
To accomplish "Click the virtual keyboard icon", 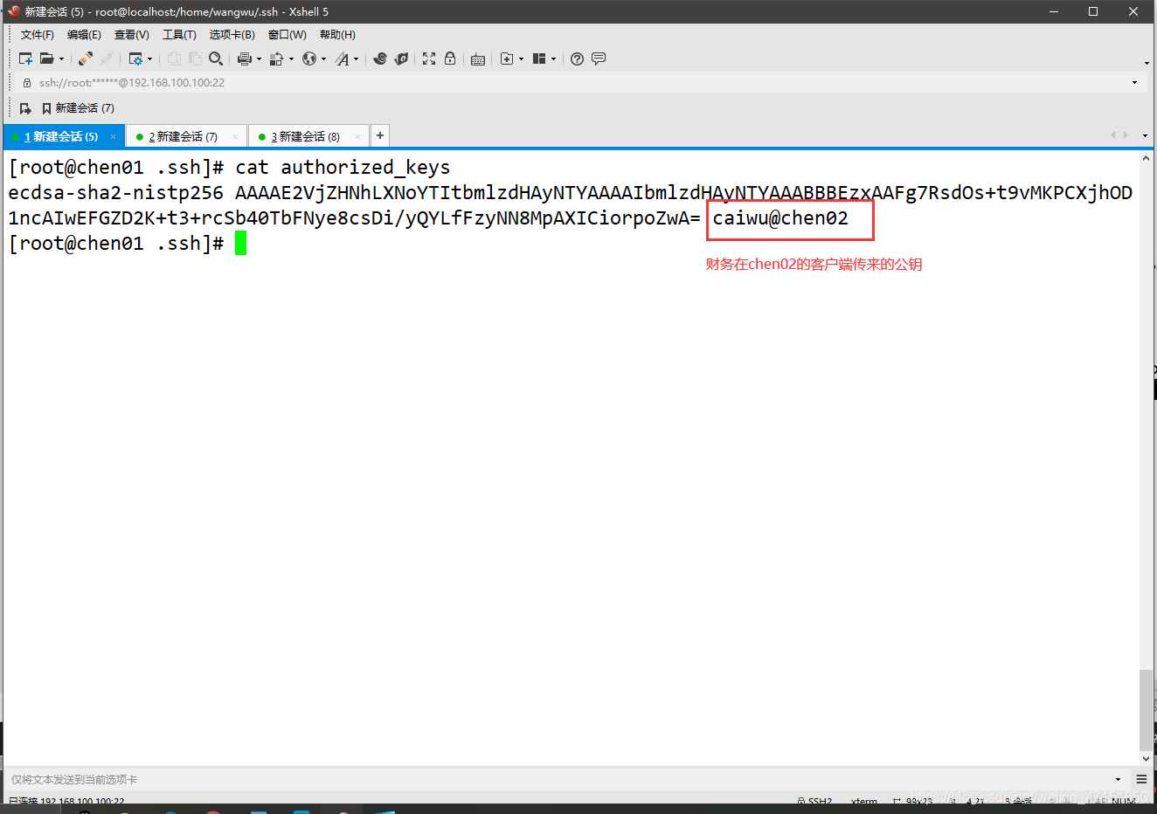I will coord(478,59).
